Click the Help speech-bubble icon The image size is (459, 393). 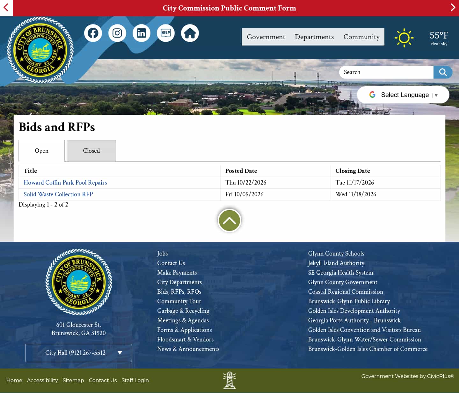(x=166, y=33)
